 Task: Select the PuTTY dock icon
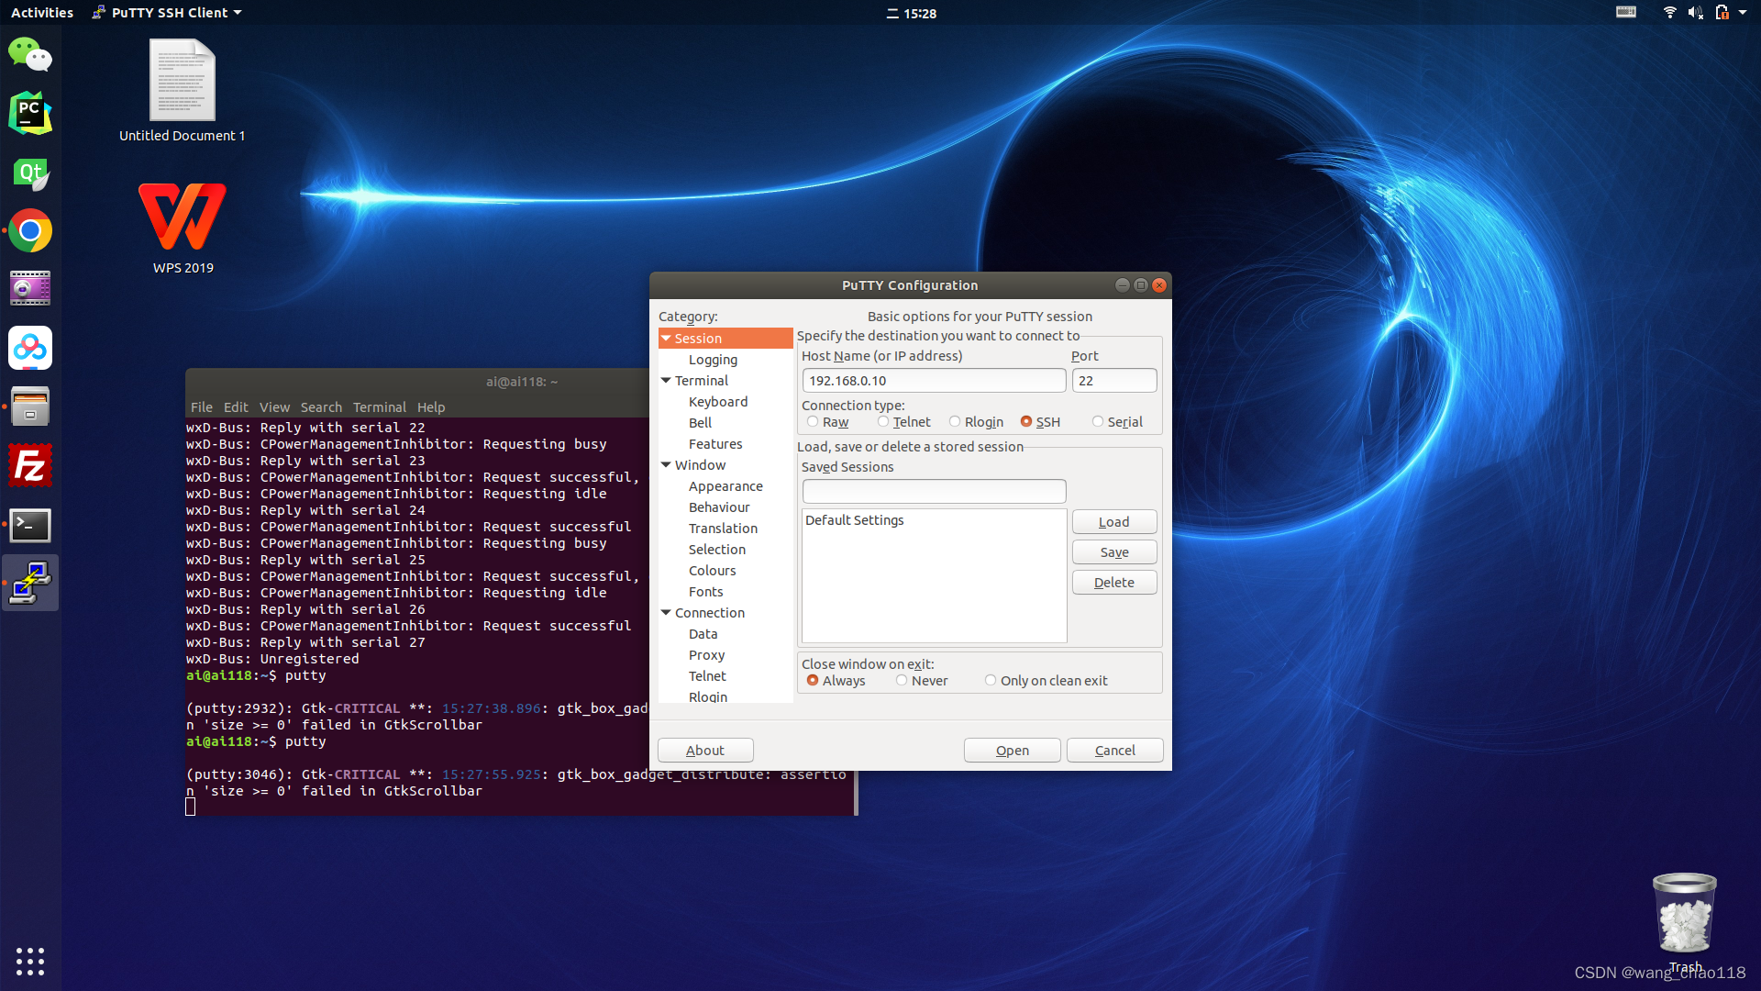[x=30, y=584]
